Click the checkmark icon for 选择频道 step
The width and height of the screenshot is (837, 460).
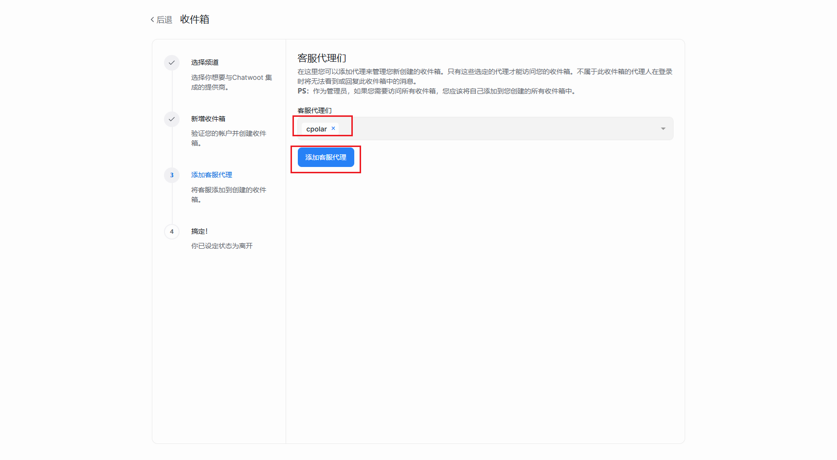(x=172, y=63)
